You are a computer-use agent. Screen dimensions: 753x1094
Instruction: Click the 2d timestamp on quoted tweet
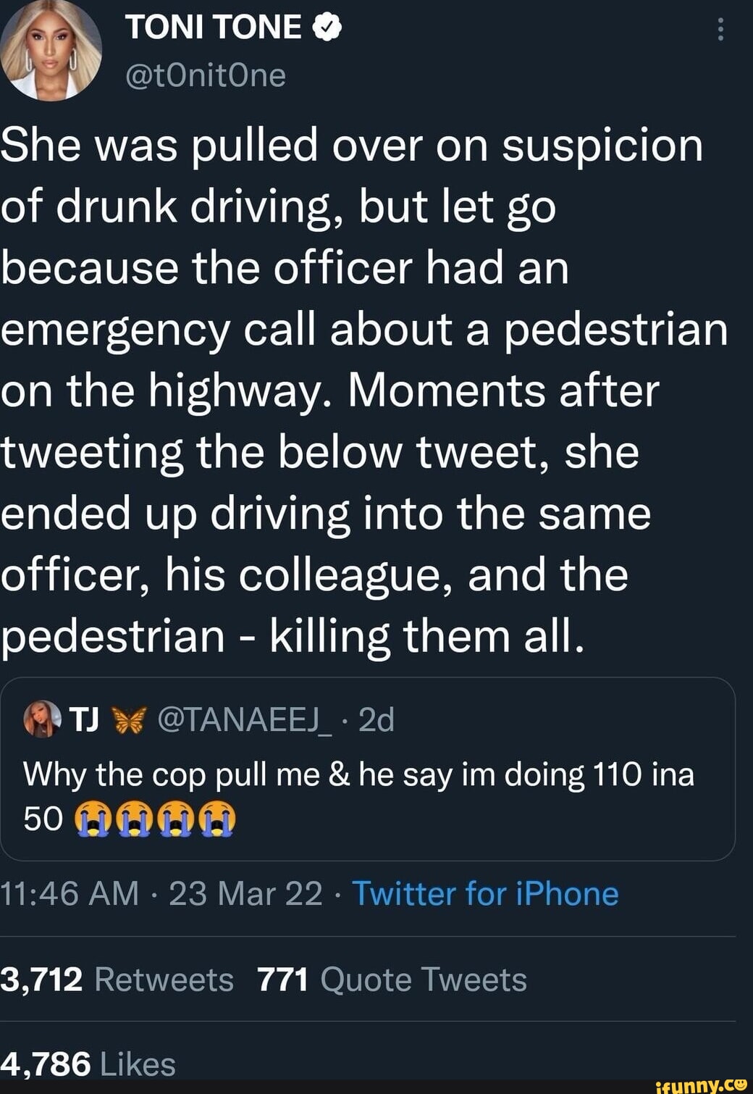[x=376, y=720]
